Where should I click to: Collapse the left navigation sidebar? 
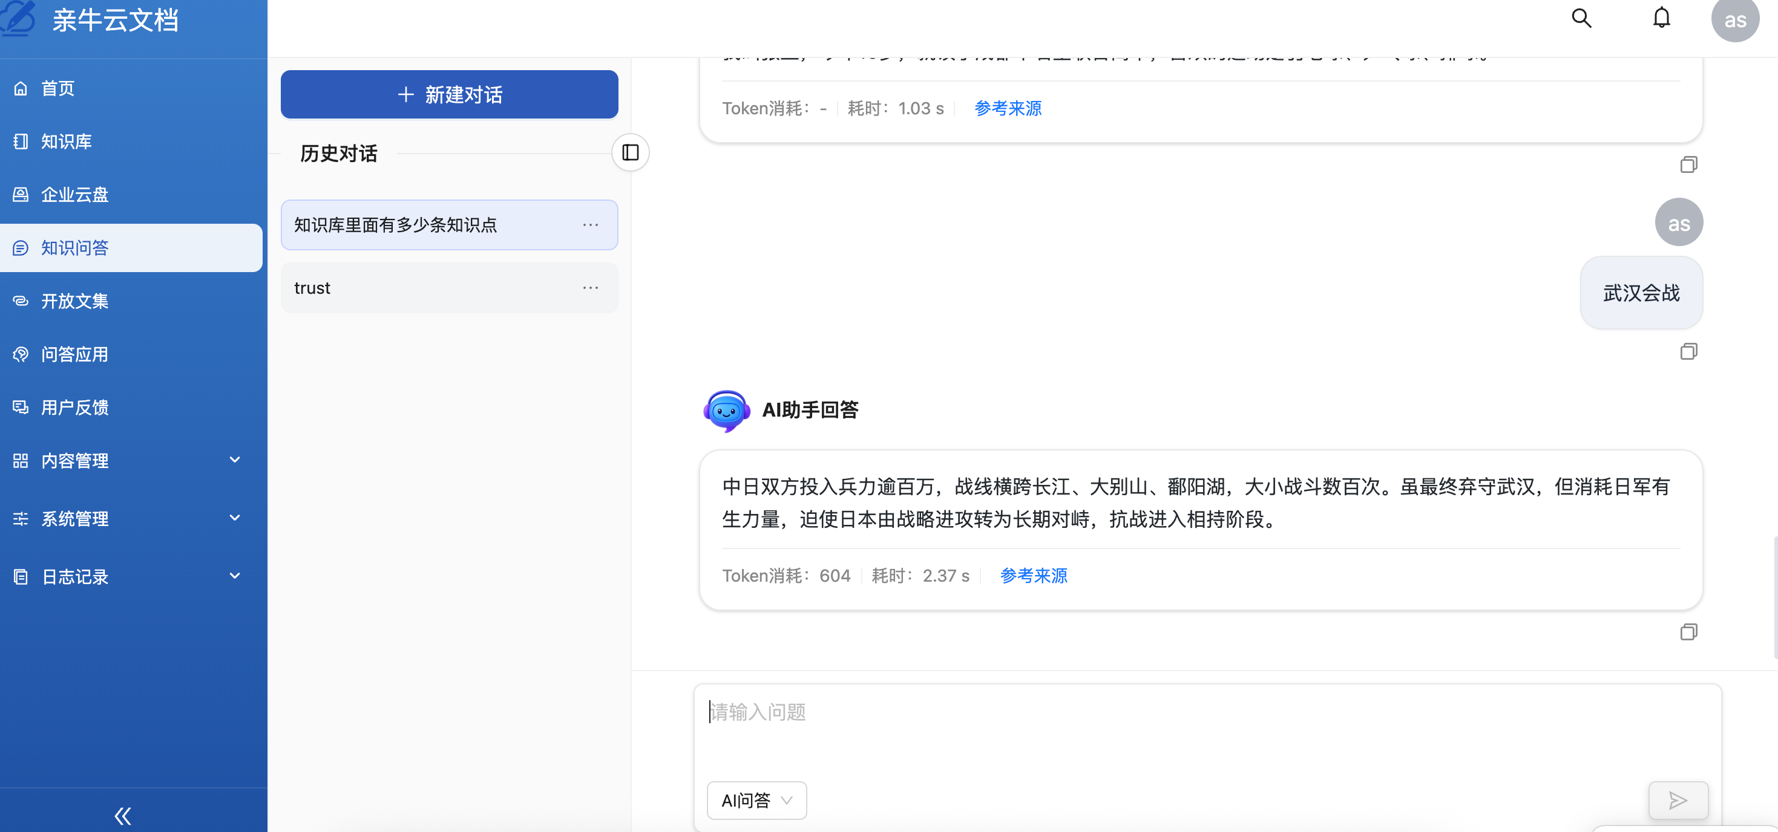pos(122,816)
